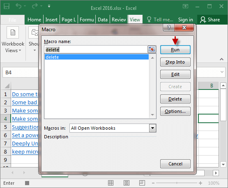
Task: Click the zoom out minus button
Action: pos(153,183)
